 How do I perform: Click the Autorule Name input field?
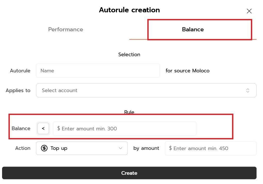[98, 71]
